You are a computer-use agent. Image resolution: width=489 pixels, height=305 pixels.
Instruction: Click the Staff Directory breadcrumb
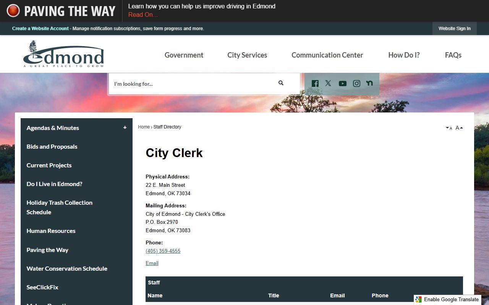click(x=167, y=127)
